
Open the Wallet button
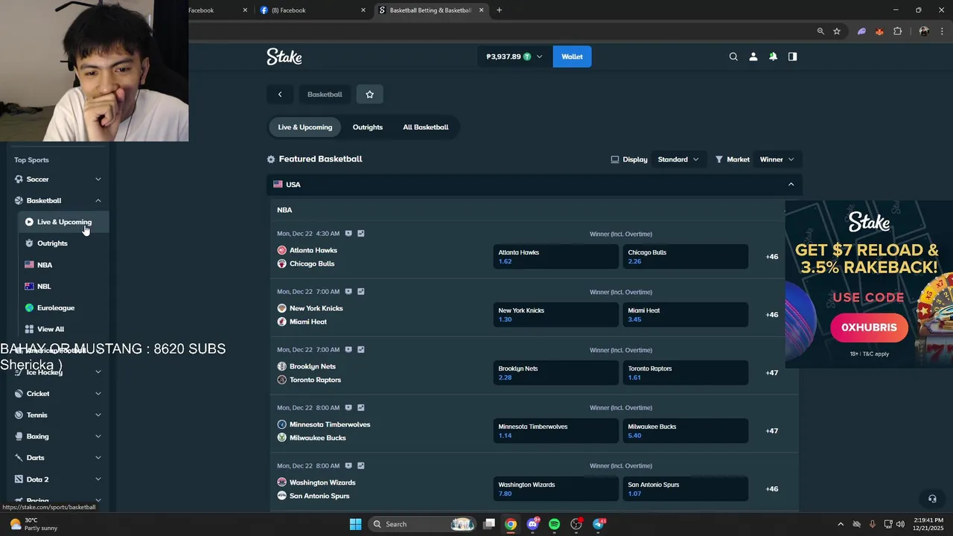[572, 57]
